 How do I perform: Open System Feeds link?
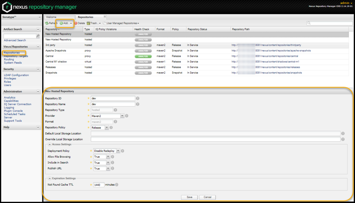[13, 62]
